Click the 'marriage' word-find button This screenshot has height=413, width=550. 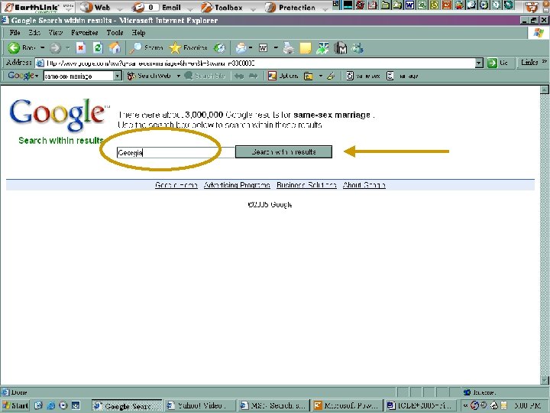point(402,76)
